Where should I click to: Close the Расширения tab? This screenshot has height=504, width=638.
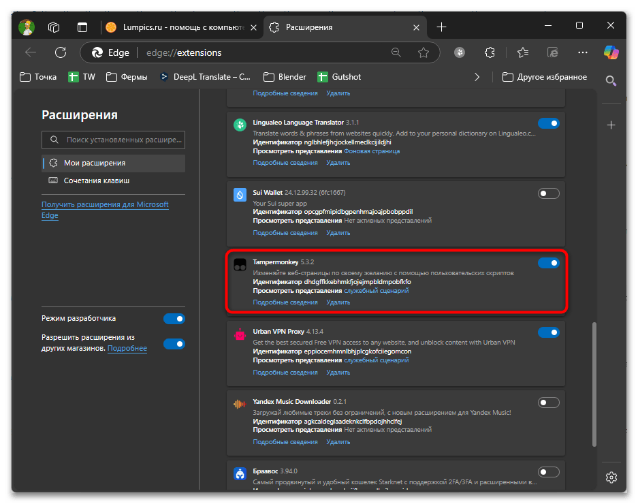pyautogui.click(x=416, y=27)
